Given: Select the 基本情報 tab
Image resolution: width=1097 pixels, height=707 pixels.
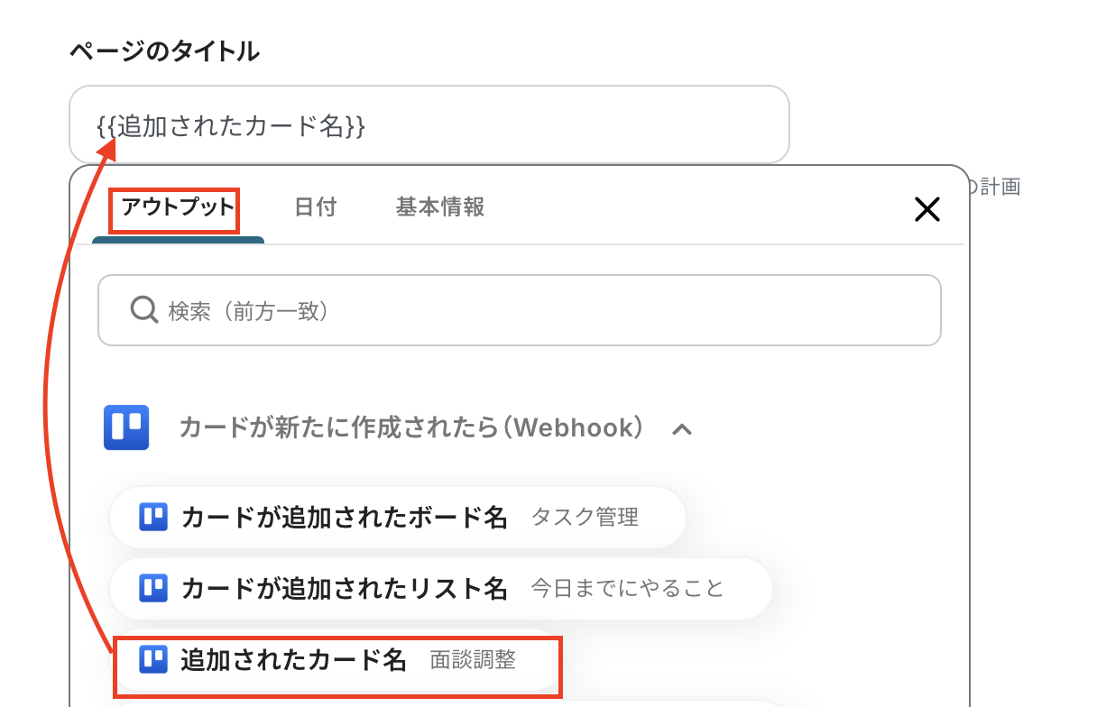Looking at the screenshot, I should point(440,207).
